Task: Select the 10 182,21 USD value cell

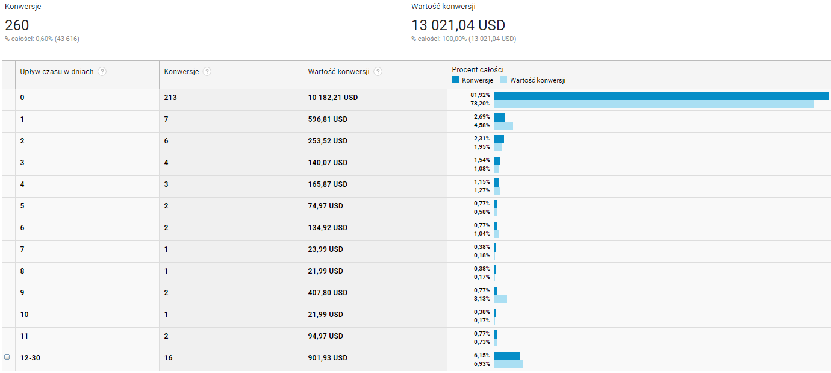Action: coord(332,97)
